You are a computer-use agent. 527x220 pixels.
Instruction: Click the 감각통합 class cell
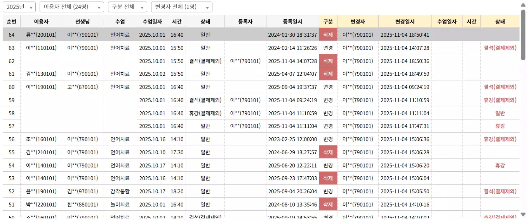(120, 191)
